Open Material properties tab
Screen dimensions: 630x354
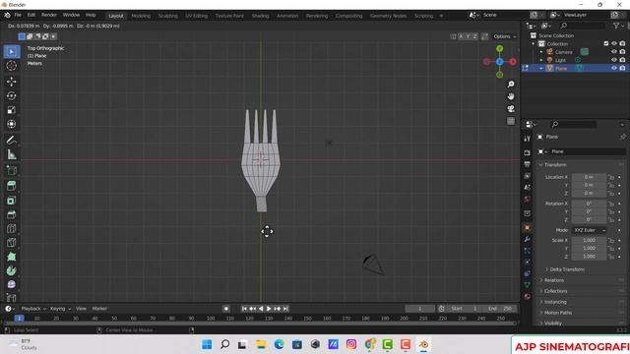(528, 296)
